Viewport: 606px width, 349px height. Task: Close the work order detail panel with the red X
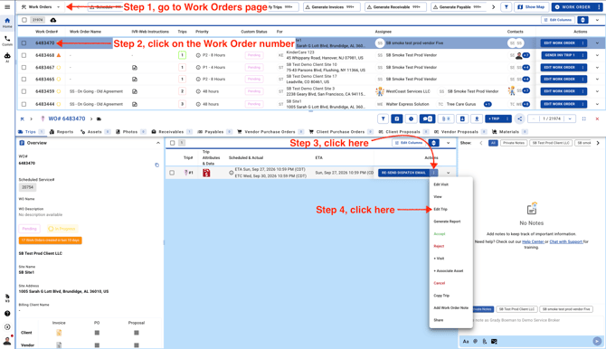click(597, 119)
